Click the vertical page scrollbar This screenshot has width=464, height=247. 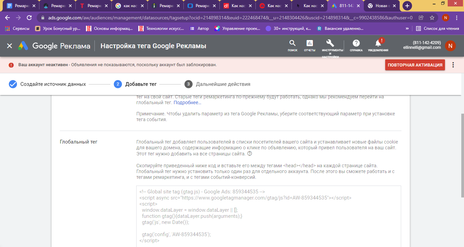pyautogui.click(x=462, y=155)
